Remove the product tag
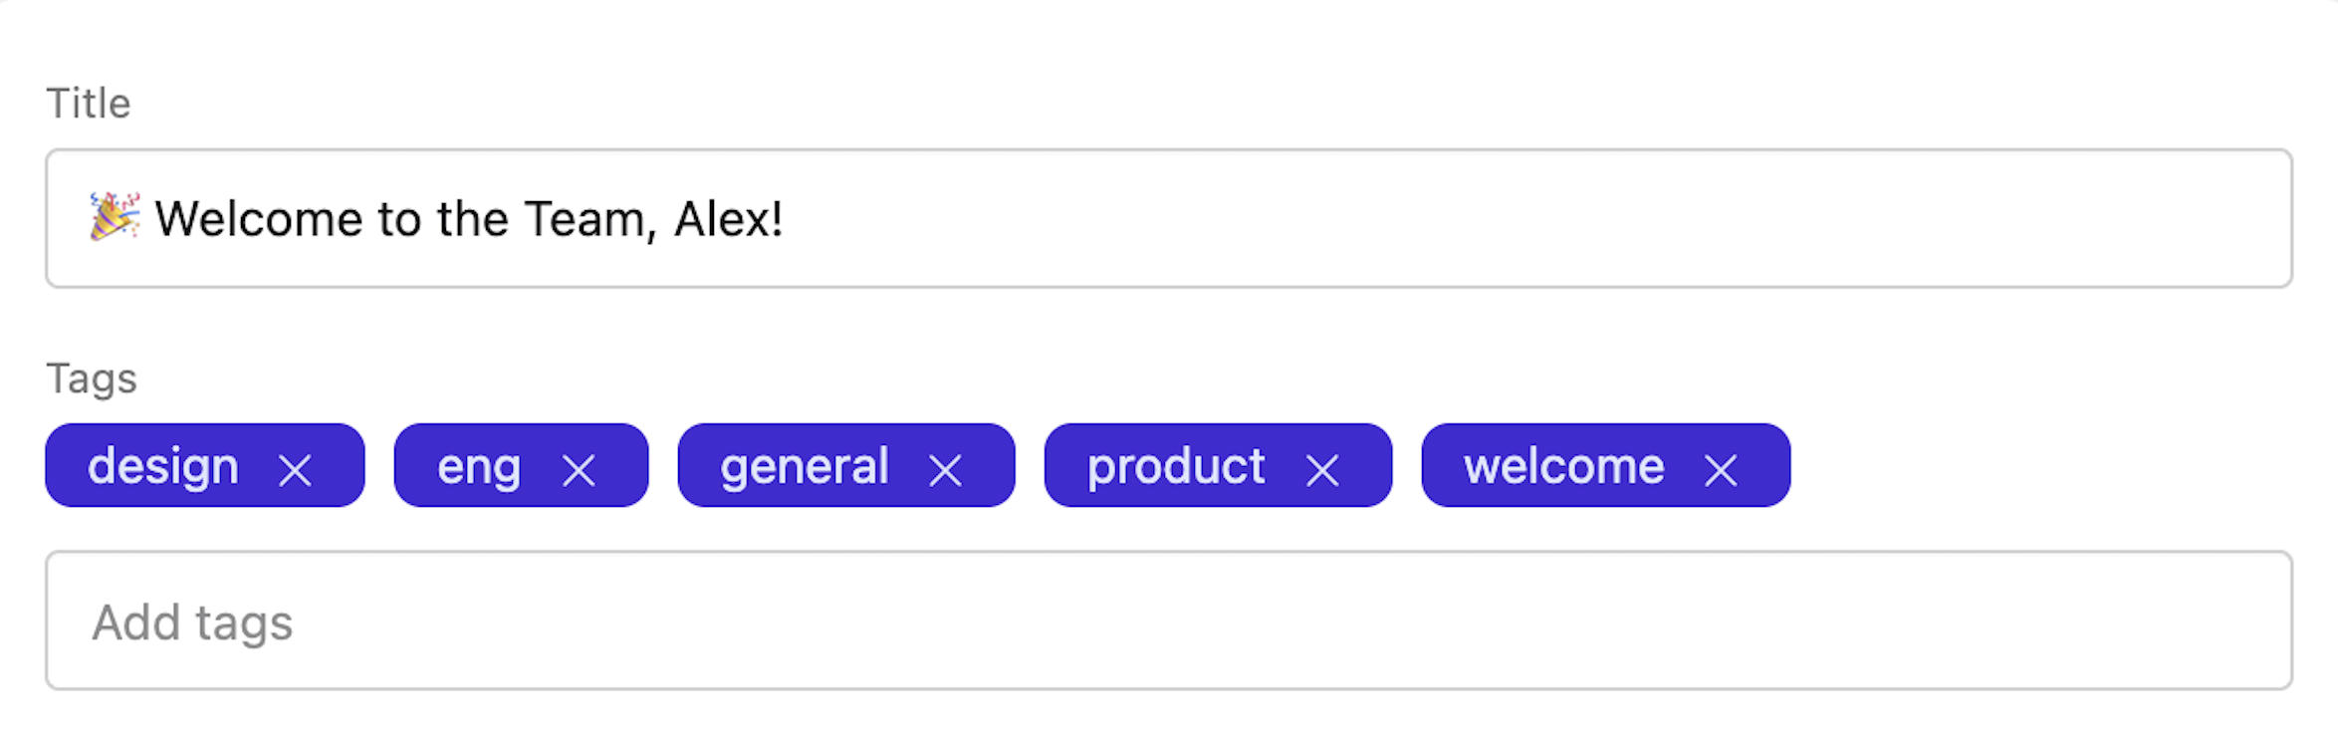 point(1323,468)
